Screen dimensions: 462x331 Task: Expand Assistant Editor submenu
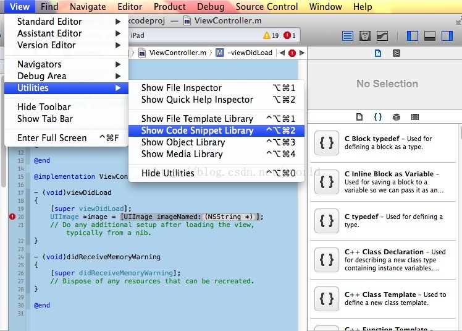66,33
